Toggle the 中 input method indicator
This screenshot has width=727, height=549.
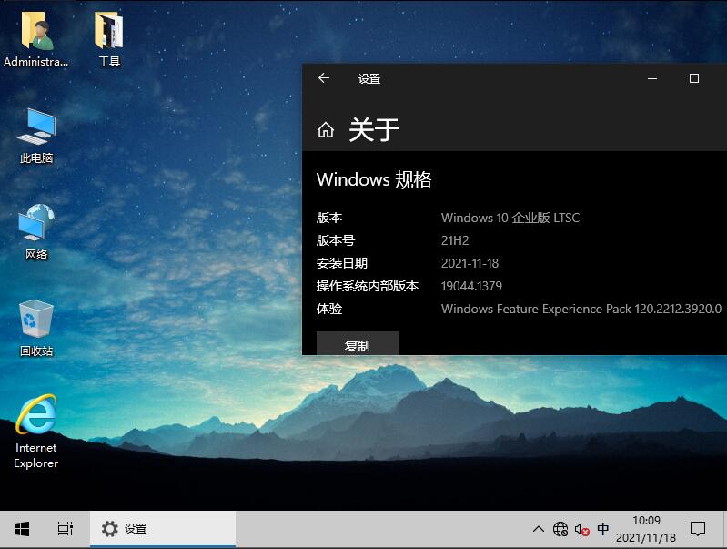pyautogui.click(x=603, y=529)
